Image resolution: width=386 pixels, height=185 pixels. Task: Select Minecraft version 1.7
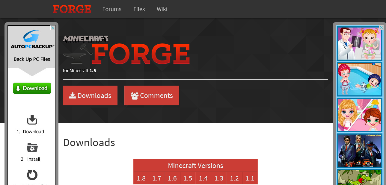pyautogui.click(x=157, y=178)
